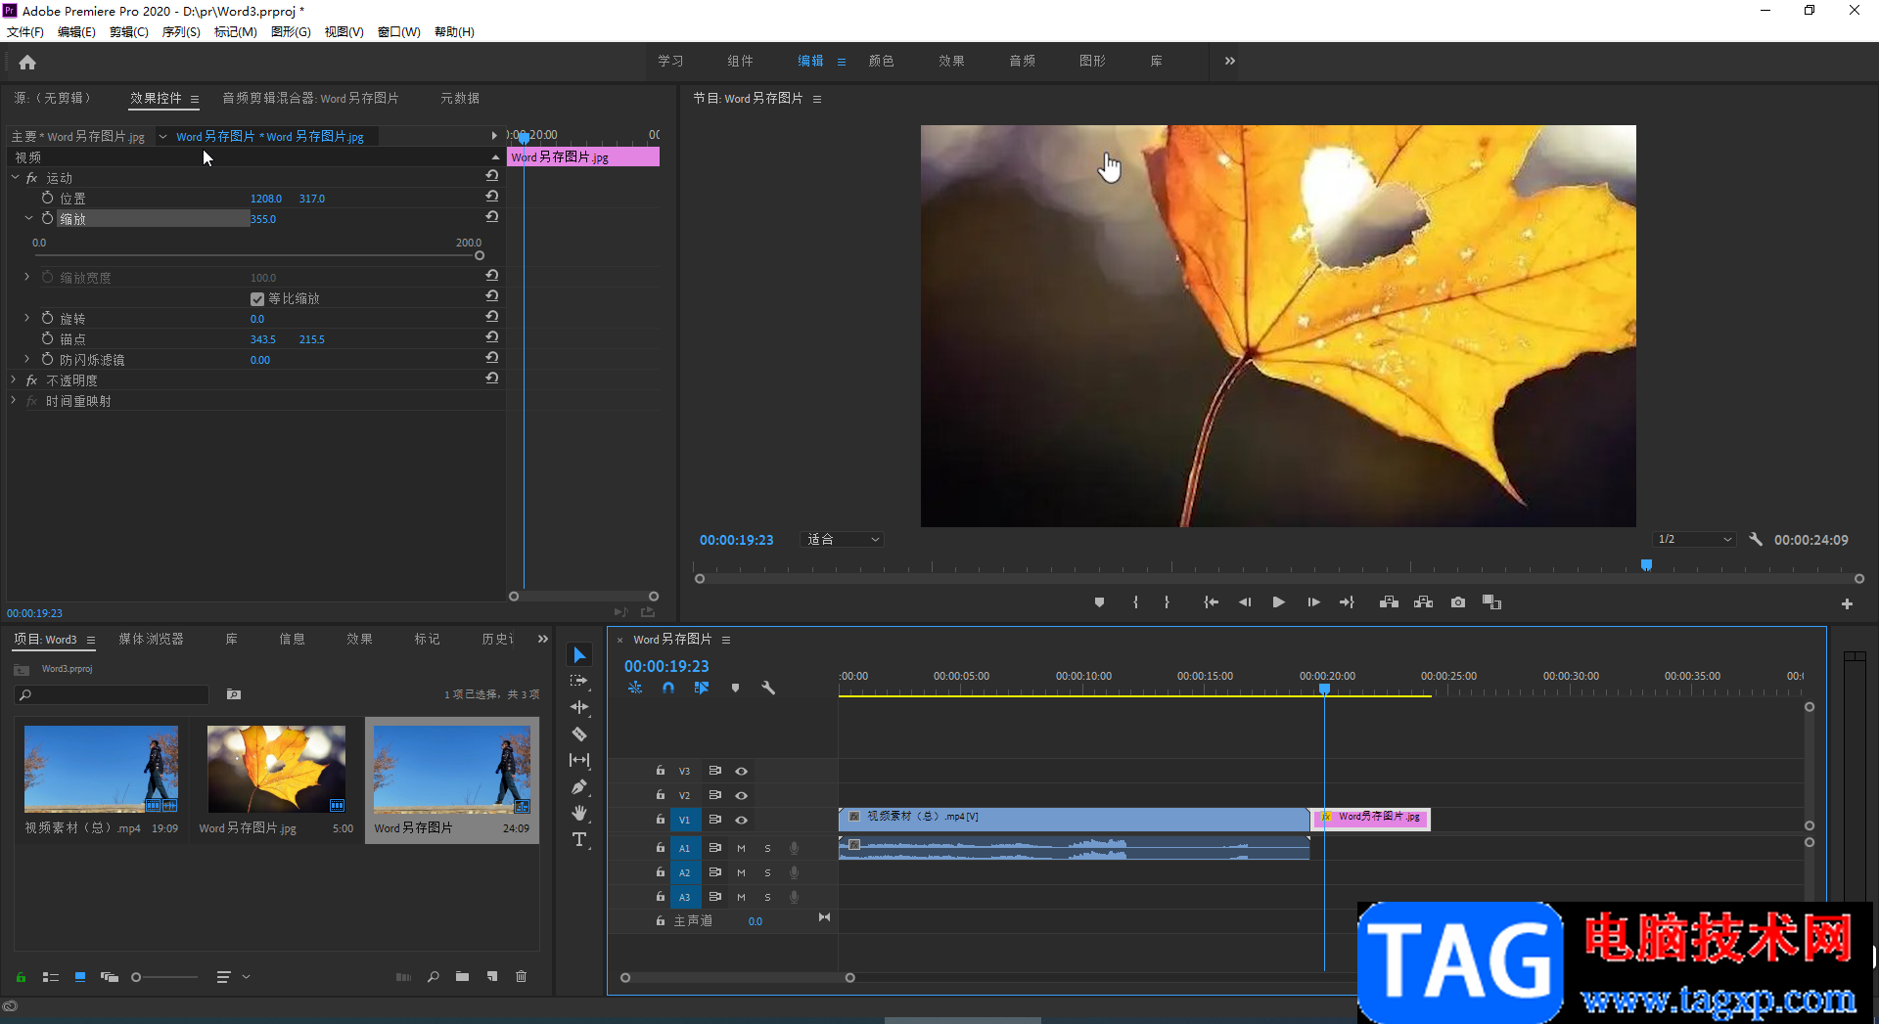Delete selected item with trash icon
The width and height of the screenshot is (1879, 1024).
pyautogui.click(x=521, y=976)
